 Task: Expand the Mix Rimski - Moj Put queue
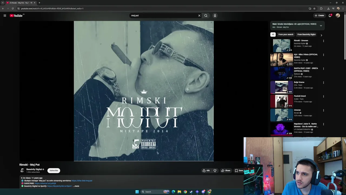click(321, 25)
